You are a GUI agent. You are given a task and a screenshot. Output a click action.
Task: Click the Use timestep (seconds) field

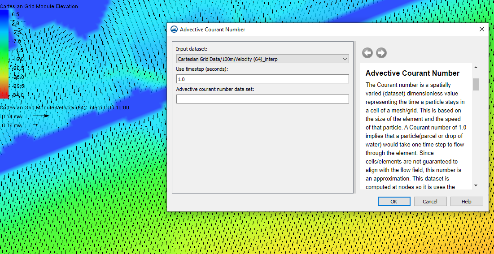(262, 79)
